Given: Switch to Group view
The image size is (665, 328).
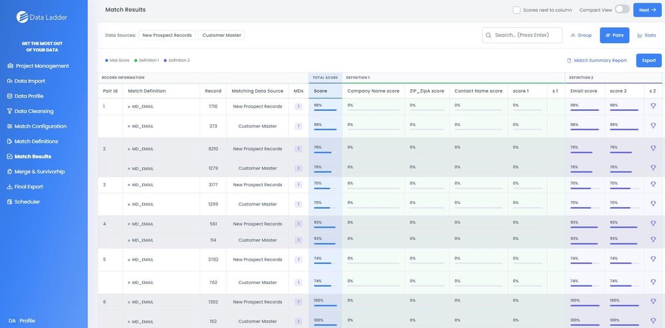Looking at the screenshot, I should pos(581,35).
